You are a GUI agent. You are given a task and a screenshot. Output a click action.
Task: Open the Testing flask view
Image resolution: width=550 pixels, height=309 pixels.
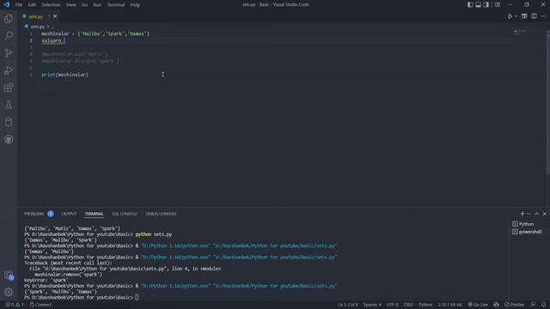9,105
